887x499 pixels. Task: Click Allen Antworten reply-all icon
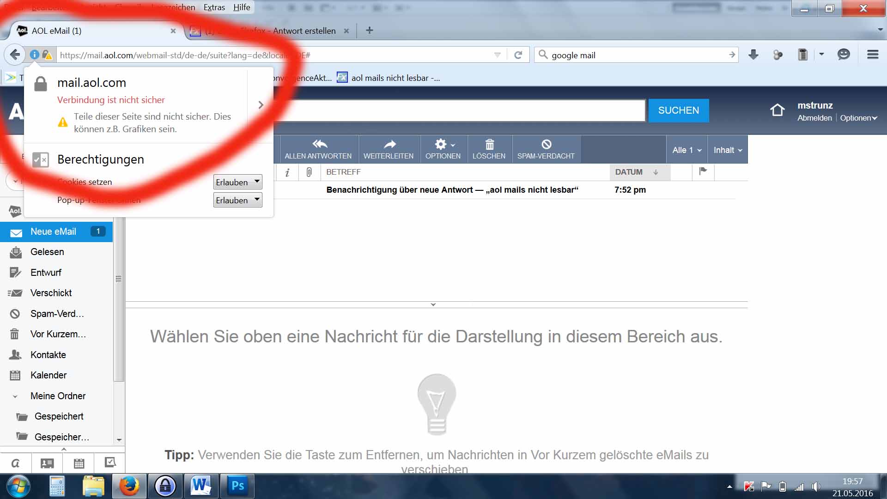click(319, 145)
